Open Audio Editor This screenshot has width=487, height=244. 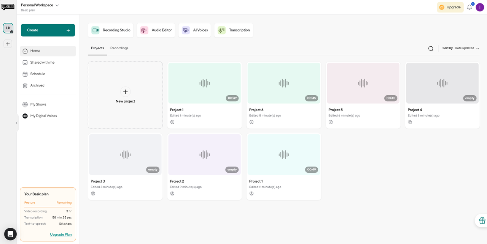[x=156, y=30]
